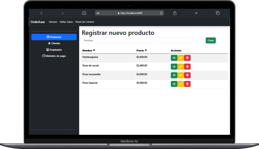Open the Empleados section in the sidebar
The width and height of the screenshot is (259, 149).
(x=54, y=50)
